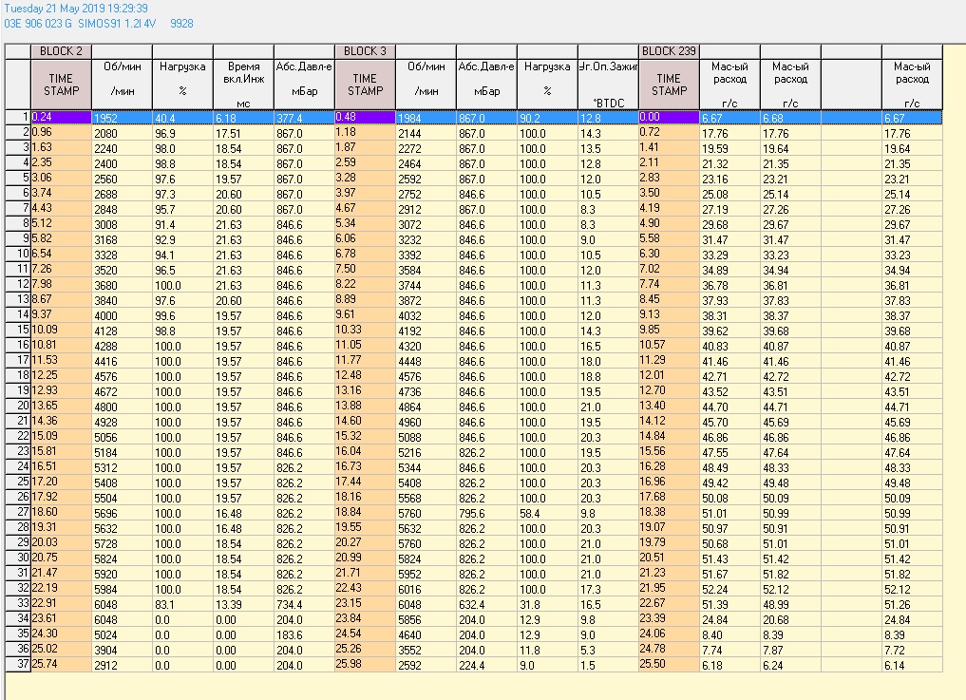Click the BLOCK 2 header cell
The image size is (966, 700).
(61, 51)
